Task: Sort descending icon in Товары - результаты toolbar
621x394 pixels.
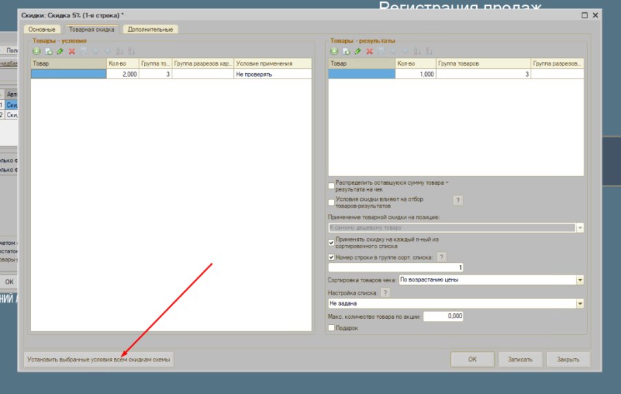Action: click(428, 52)
